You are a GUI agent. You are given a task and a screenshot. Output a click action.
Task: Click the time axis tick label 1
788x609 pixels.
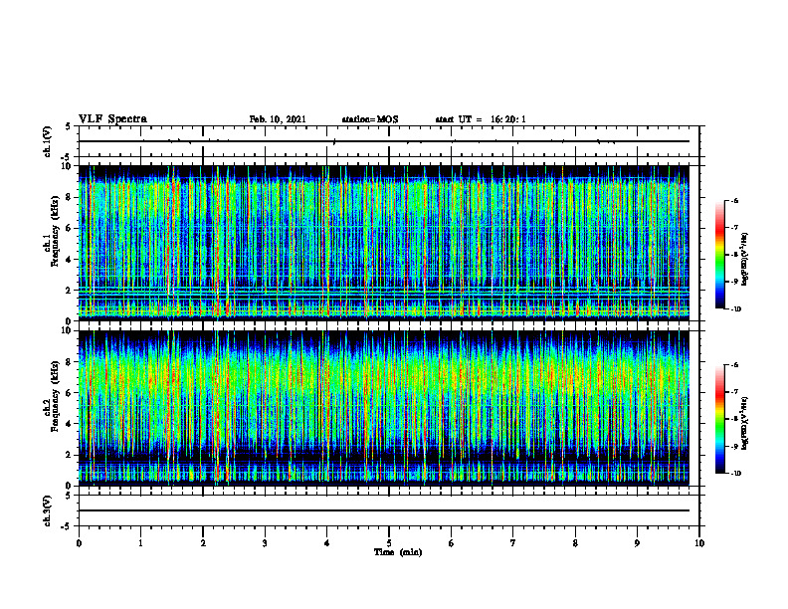tap(140, 543)
